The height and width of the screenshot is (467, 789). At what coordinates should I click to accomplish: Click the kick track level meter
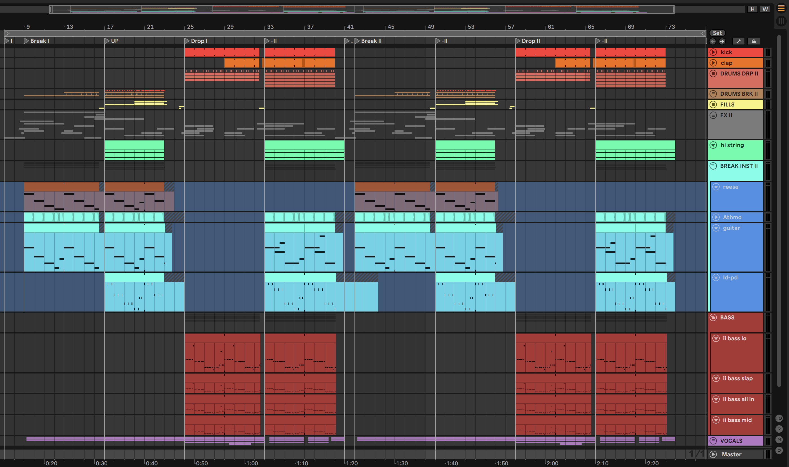(768, 52)
